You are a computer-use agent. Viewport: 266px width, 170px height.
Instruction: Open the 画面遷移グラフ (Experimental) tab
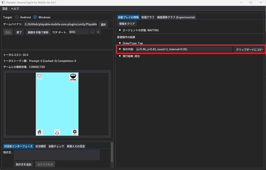(176, 17)
